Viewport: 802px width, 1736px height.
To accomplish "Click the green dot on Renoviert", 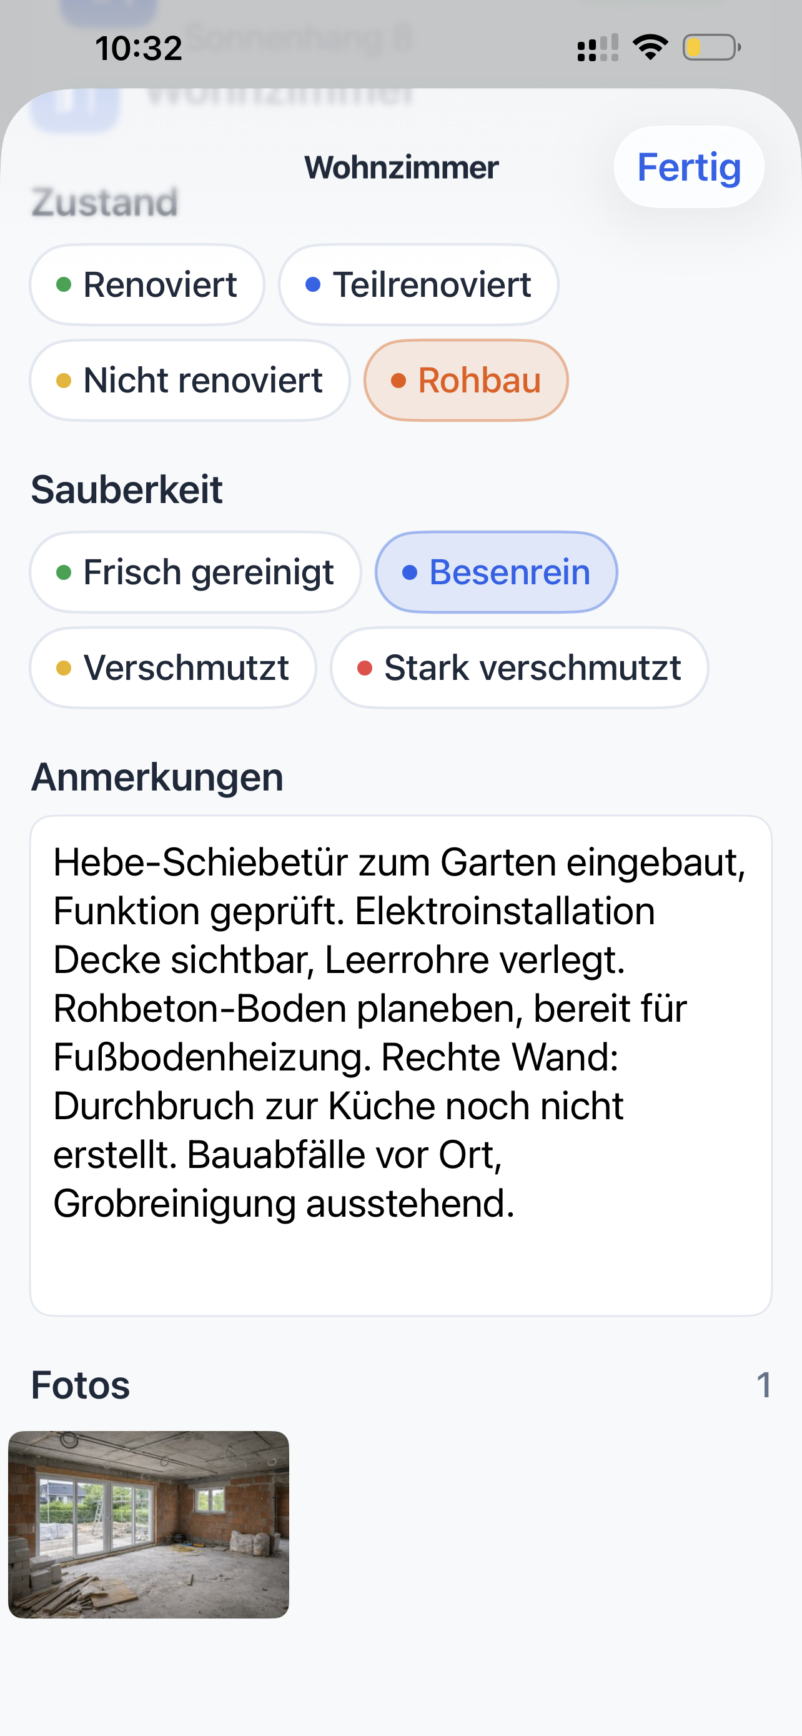I will pyautogui.click(x=64, y=284).
